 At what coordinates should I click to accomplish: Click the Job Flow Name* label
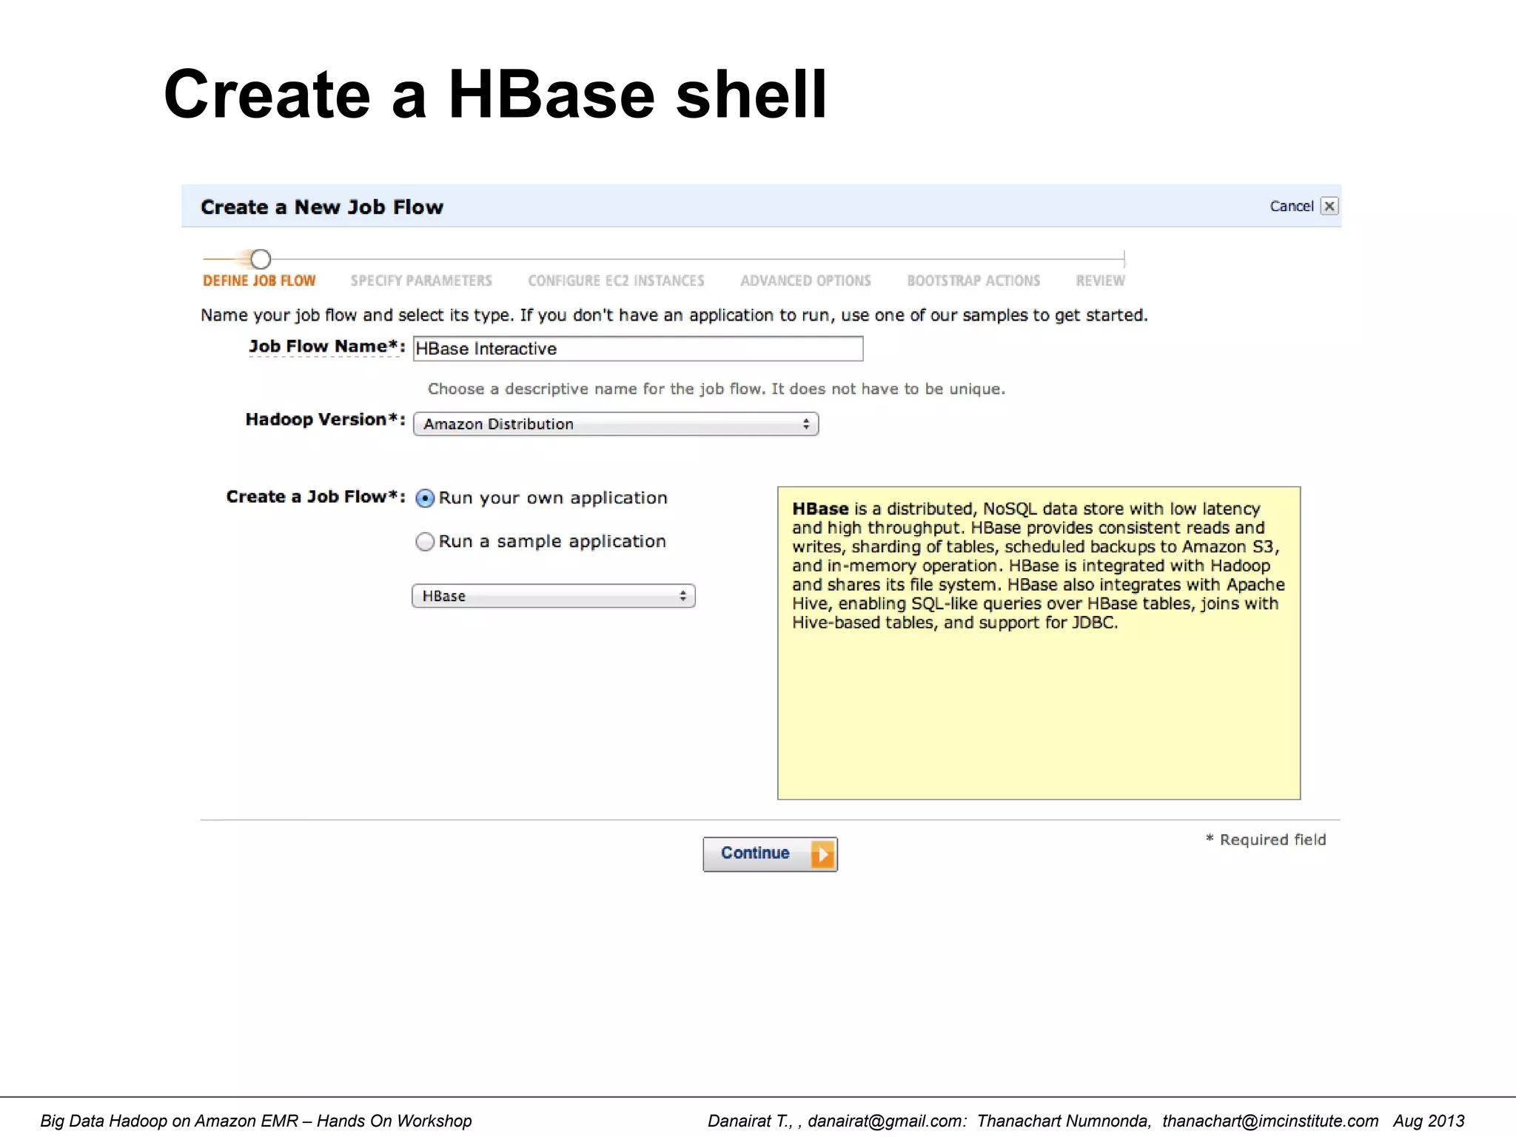[x=327, y=346]
